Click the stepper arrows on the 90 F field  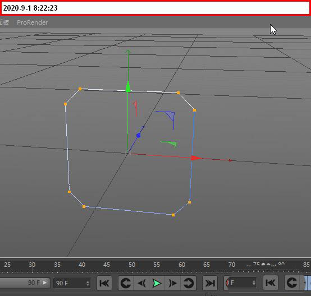point(88,283)
